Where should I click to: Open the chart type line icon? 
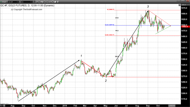[x=39, y=2]
